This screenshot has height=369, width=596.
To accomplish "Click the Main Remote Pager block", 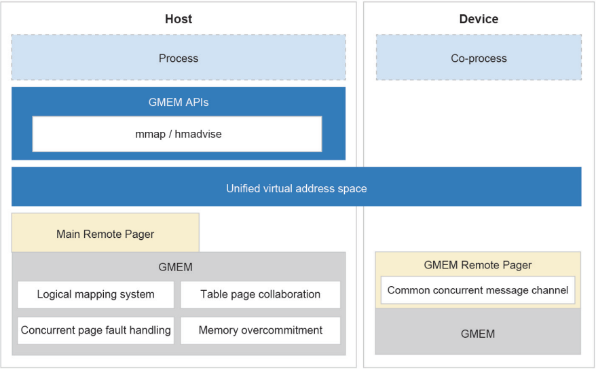I will tap(105, 234).
